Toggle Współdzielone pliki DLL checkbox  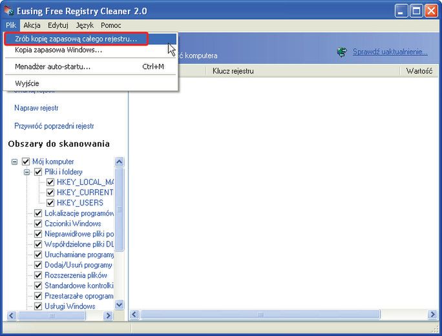click(x=38, y=244)
